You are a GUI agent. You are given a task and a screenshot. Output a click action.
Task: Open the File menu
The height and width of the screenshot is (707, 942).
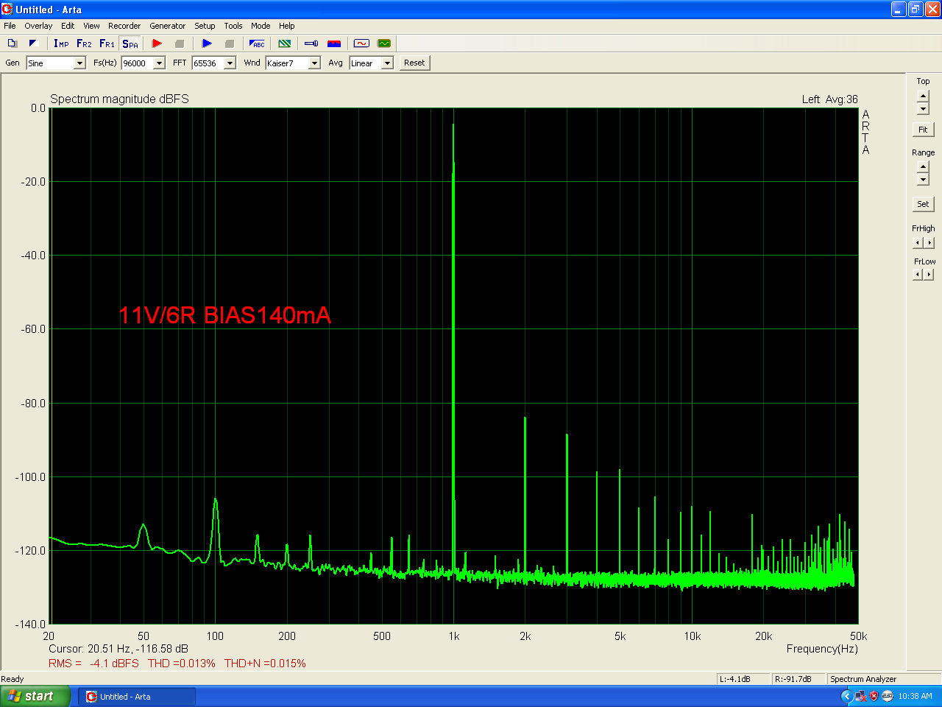click(x=10, y=26)
